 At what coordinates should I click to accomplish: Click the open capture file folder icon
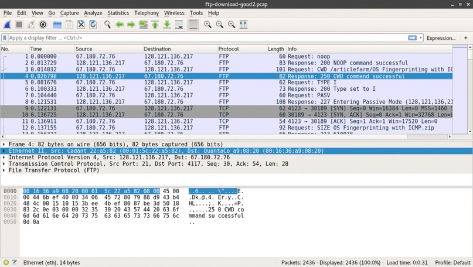[x=57, y=25]
